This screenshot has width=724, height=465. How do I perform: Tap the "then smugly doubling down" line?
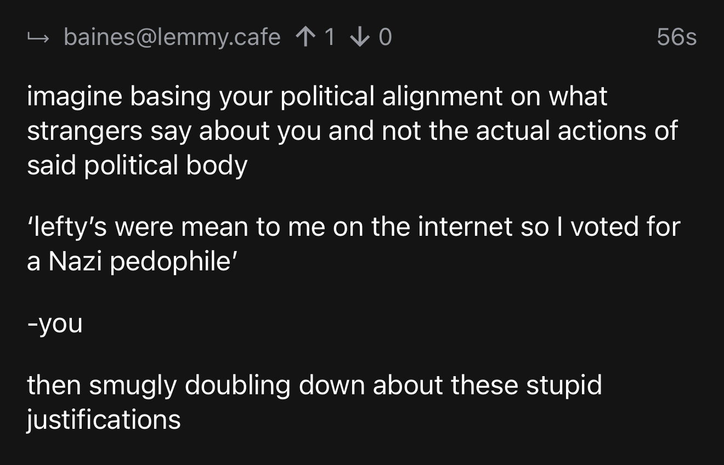[314, 384]
